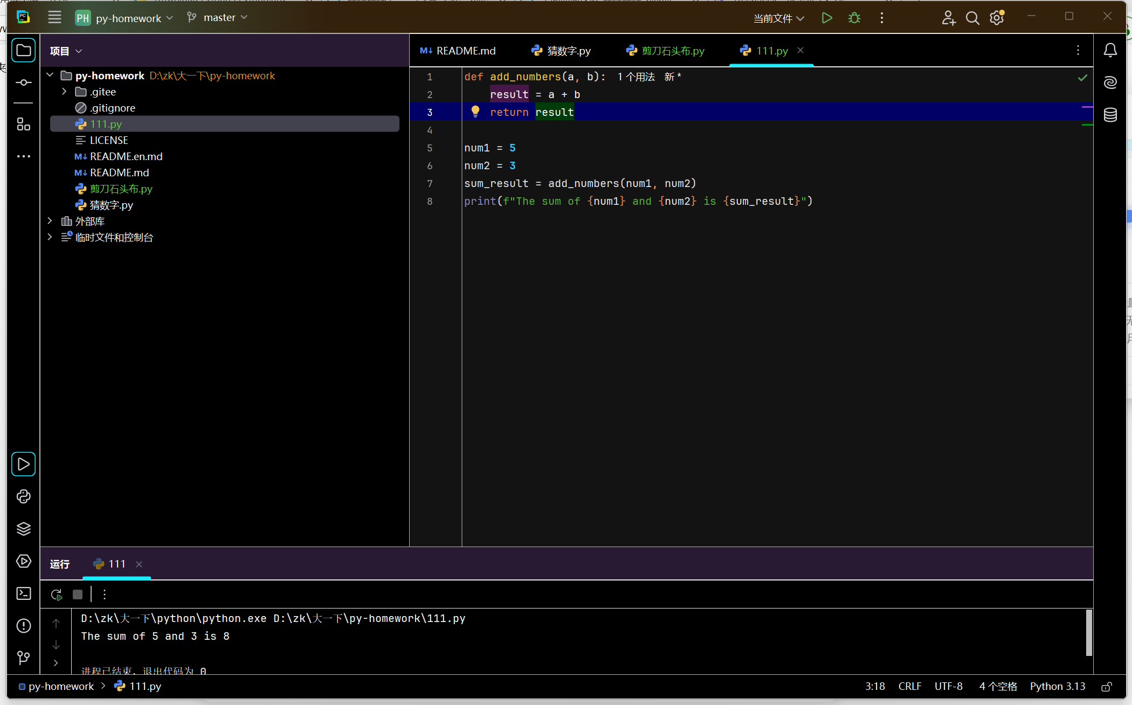Screen dimensions: 1132x705
Task: Run the current file with the green play icon
Action: tap(826, 18)
